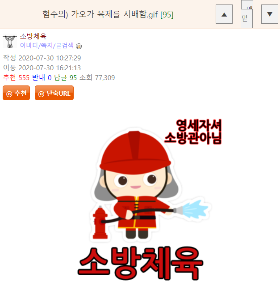280x294 pixels.
Task: Click the blue 반대 0 count text
Action: coord(42,77)
